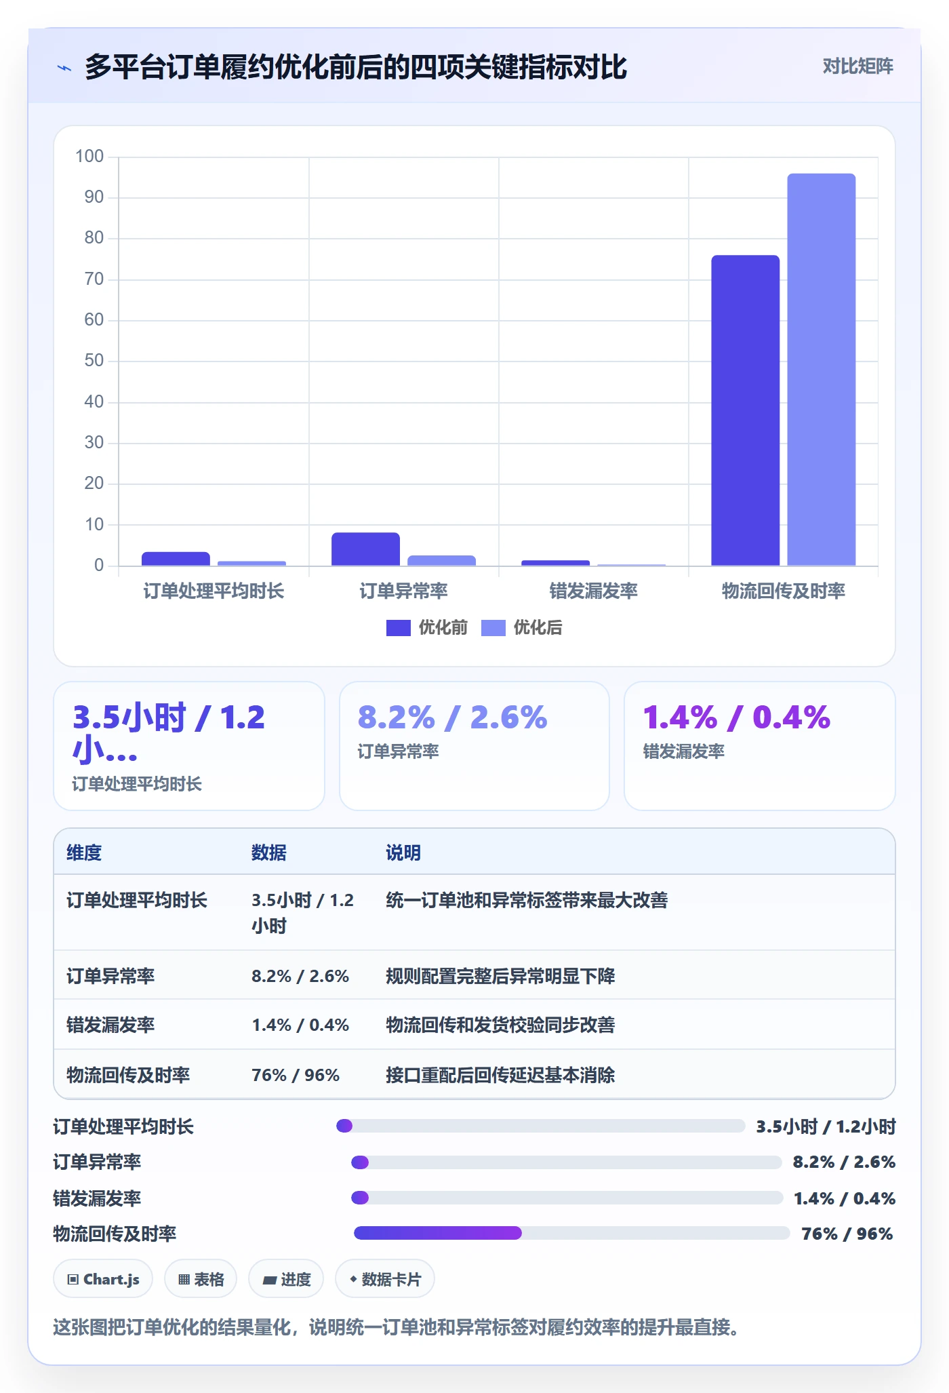
Task: Select cell 物流回传和发货校验同步改善
Action: pos(500,1025)
